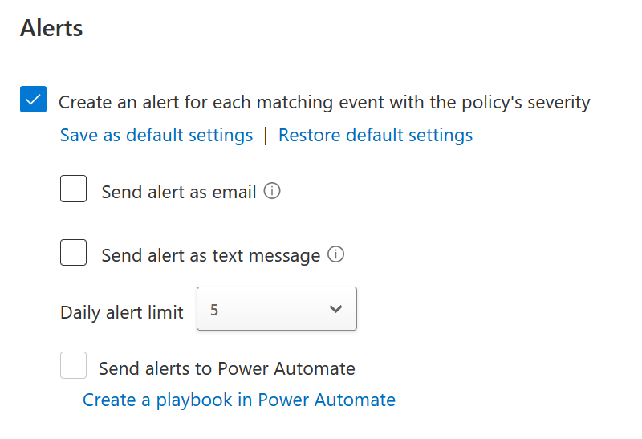This screenshot has height=439, width=642.
Task: Select the value 5 shown in the limit combo box
Action: click(214, 310)
